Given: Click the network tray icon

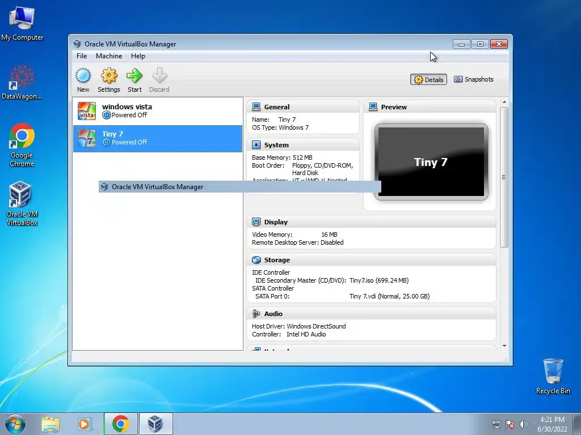Looking at the screenshot, I should pos(496,424).
